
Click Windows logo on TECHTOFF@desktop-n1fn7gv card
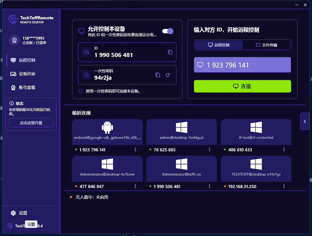(x=256, y=164)
